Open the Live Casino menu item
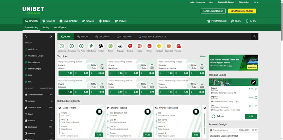This screenshot has width=283, height=140. coord(69,21)
